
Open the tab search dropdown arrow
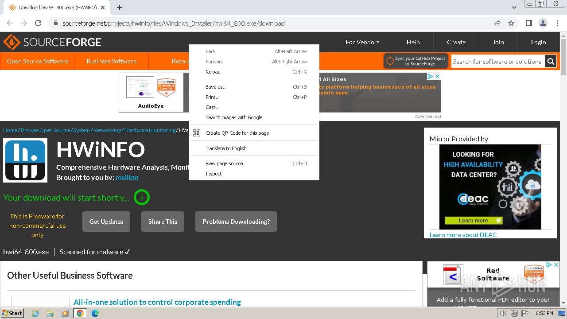tap(514, 8)
